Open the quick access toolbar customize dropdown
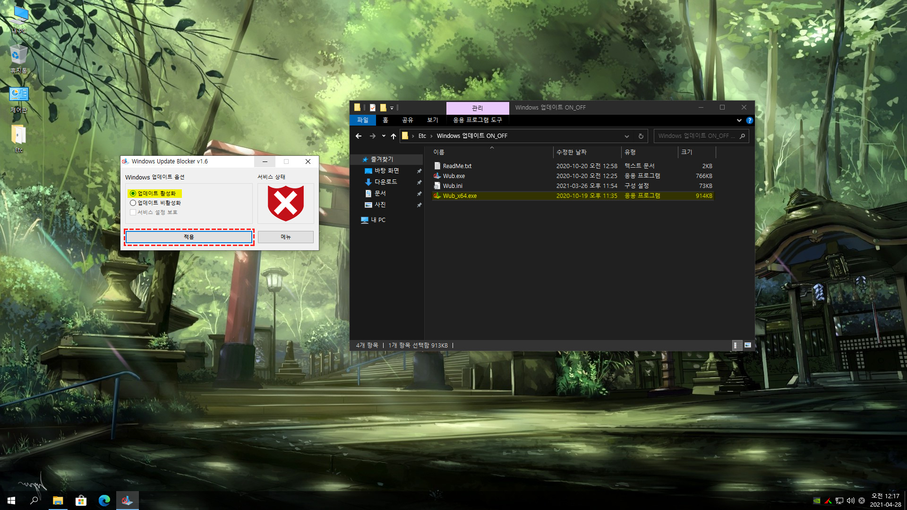This screenshot has width=907, height=510. (392, 108)
